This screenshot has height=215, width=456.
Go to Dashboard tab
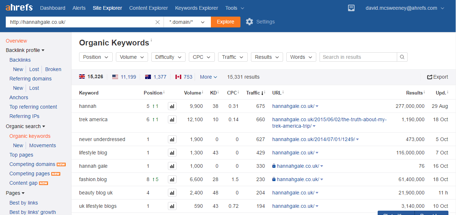53,8
